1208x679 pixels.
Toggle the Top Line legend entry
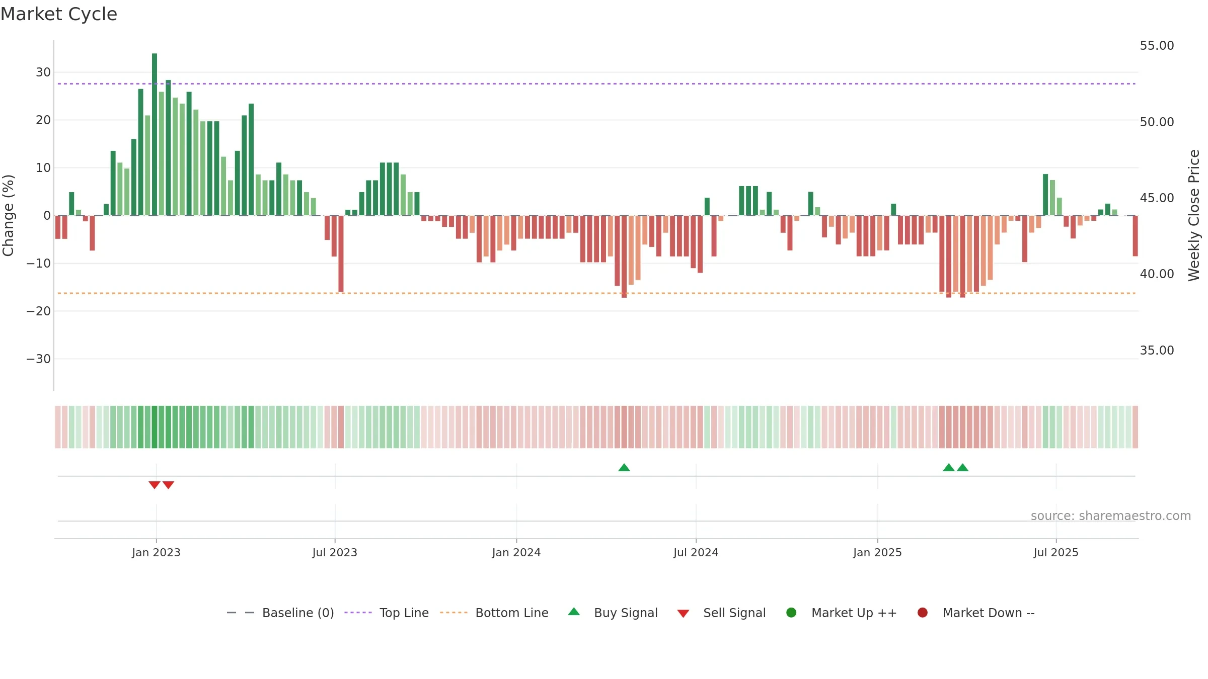pyautogui.click(x=387, y=613)
